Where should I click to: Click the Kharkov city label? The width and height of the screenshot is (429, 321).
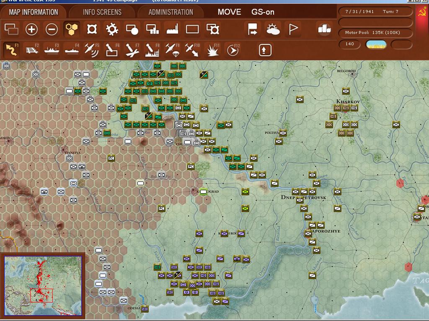click(348, 101)
